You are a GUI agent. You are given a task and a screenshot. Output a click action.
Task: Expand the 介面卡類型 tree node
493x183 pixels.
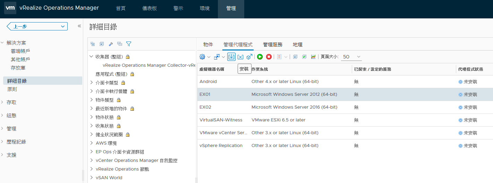point(91,83)
